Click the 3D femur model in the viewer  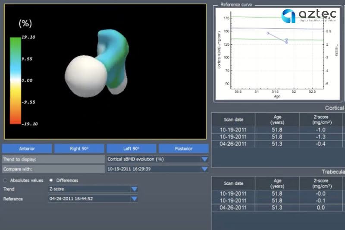click(97, 64)
